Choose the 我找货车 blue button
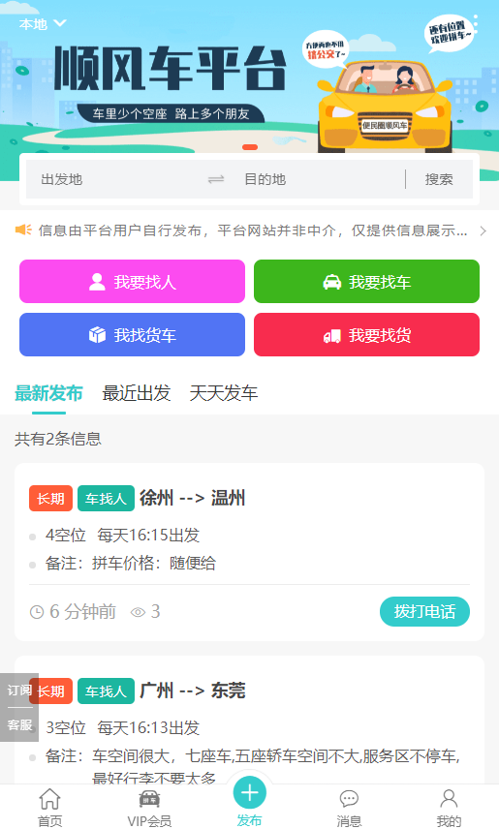Image resolution: width=499 pixels, height=829 pixels. pyautogui.click(x=133, y=335)
